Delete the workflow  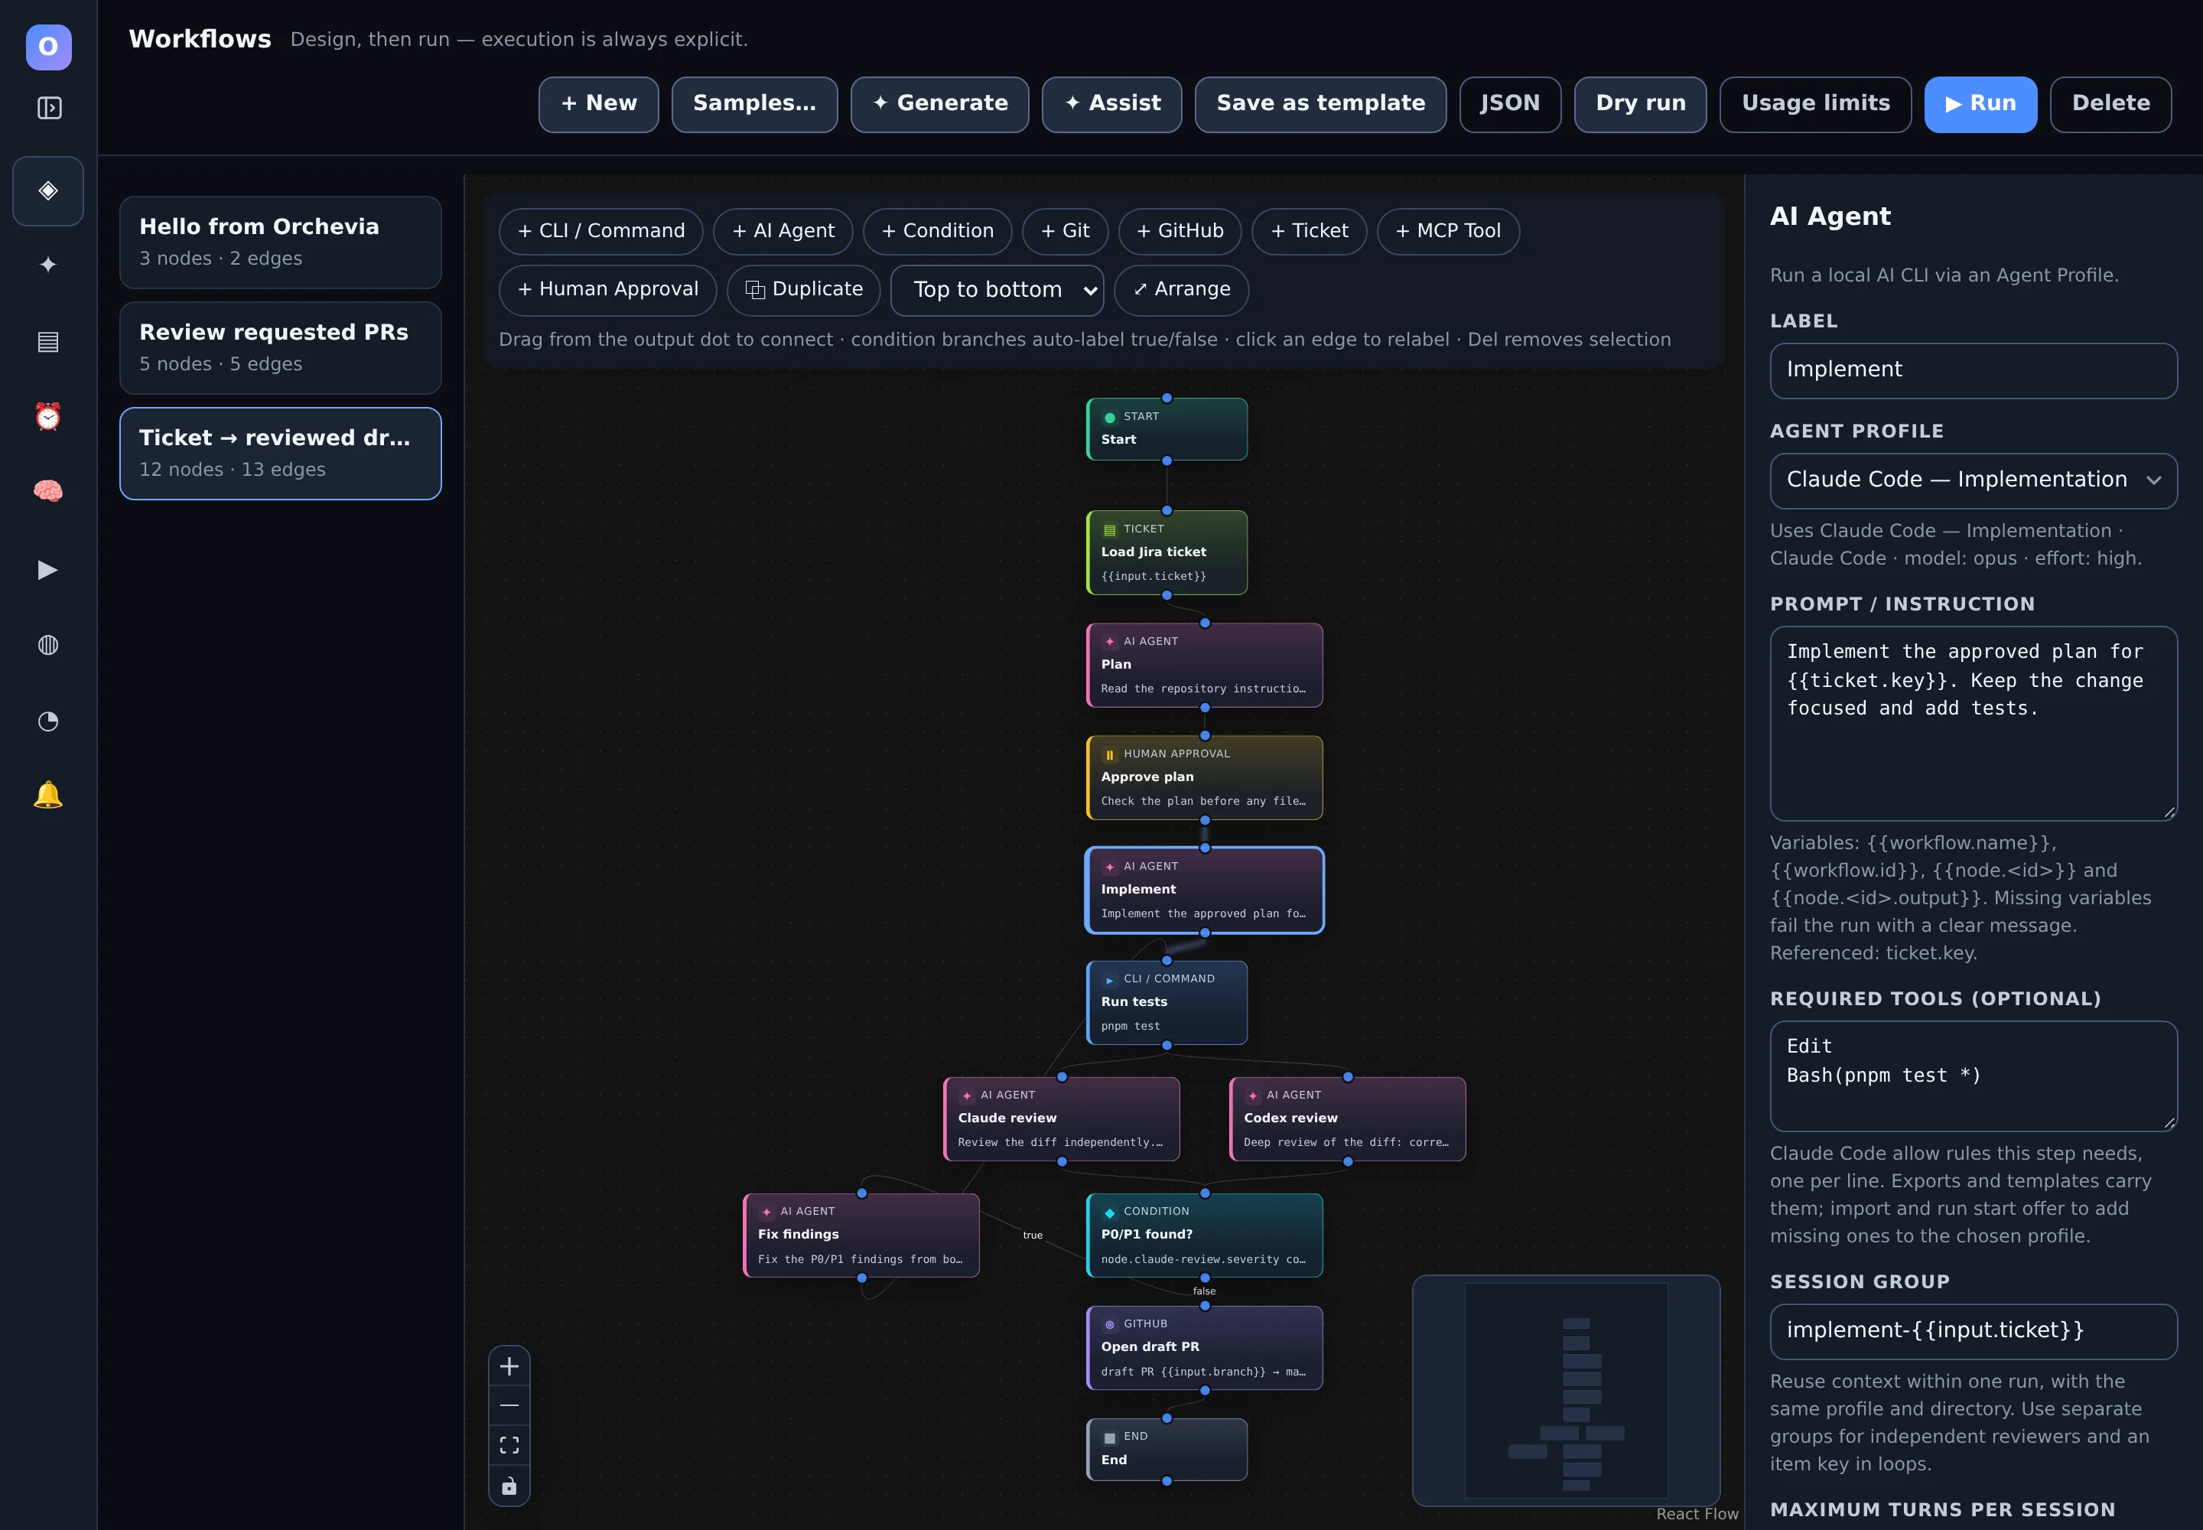pyautogui.click(x=2110, y=103)
